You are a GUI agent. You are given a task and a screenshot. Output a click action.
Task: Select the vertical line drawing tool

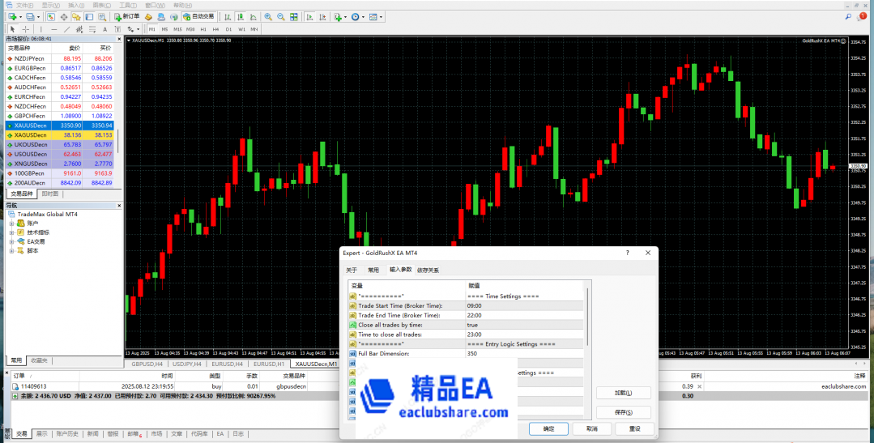point(41,29)
